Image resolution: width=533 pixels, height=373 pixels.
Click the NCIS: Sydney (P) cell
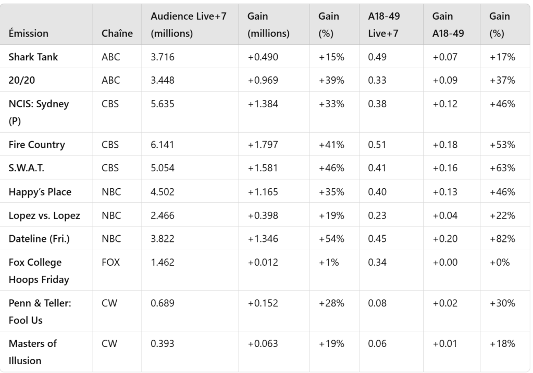point(39,112)
